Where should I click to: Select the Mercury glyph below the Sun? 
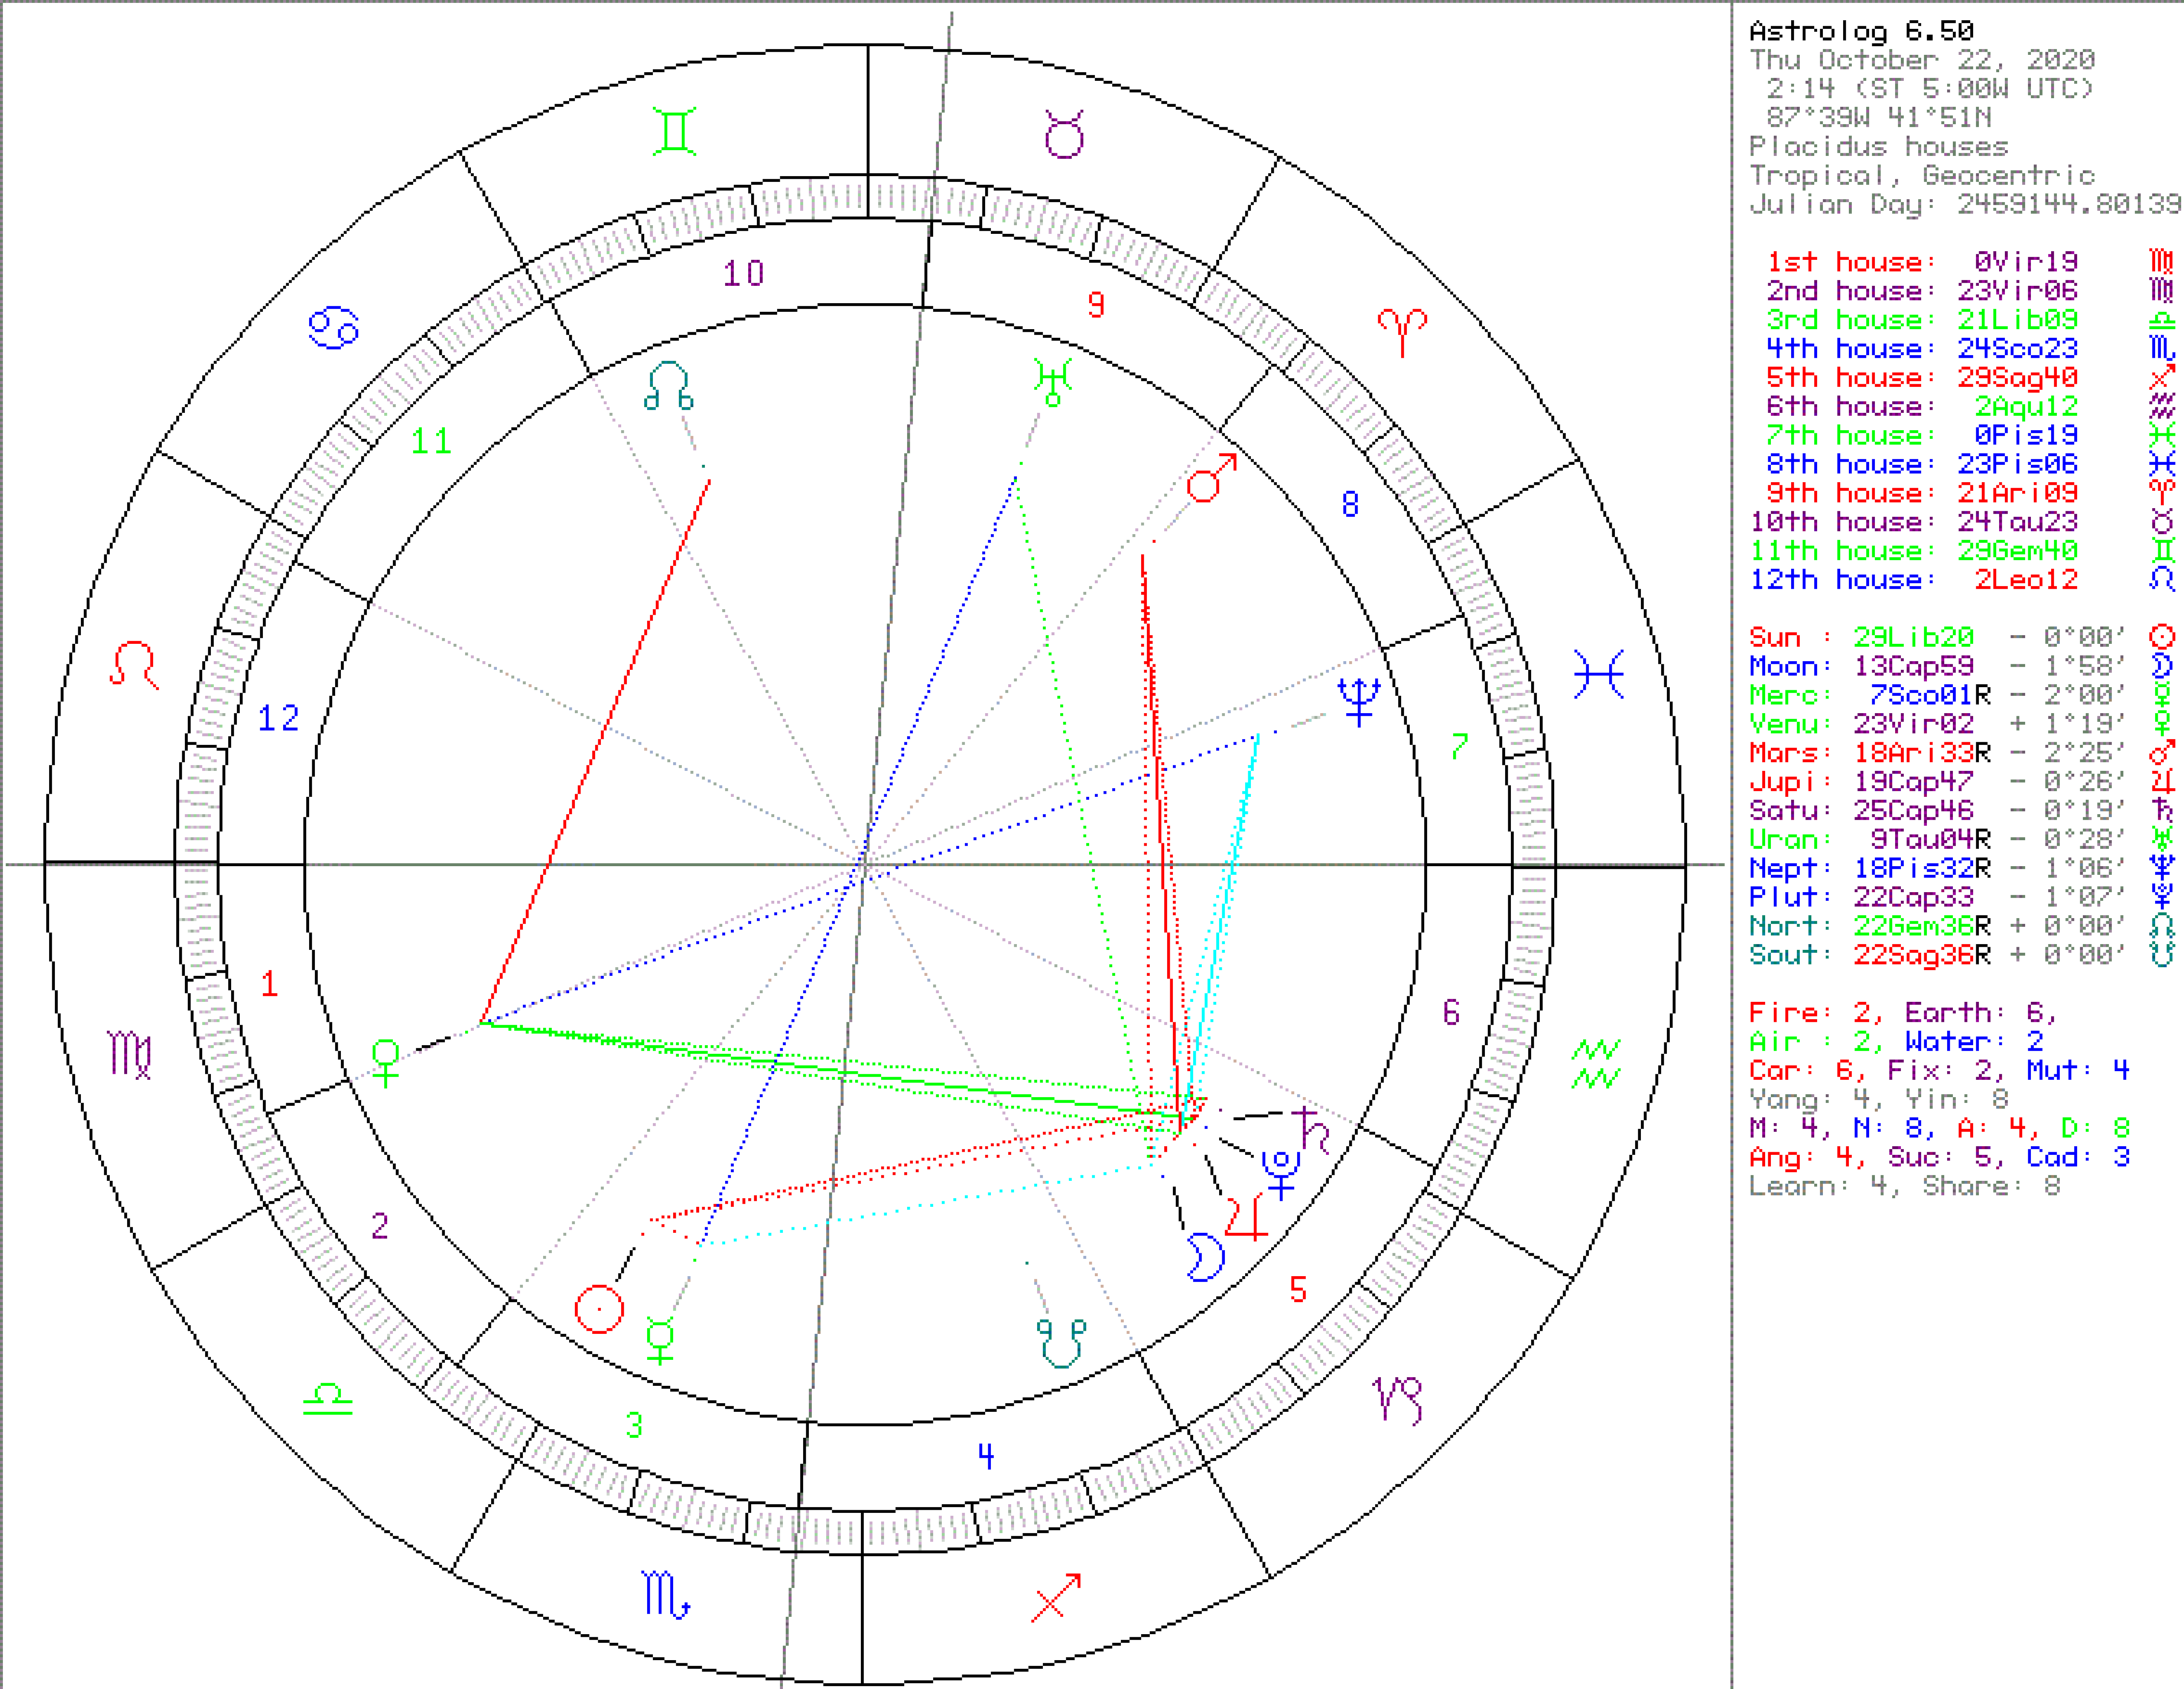point(660,1340)
